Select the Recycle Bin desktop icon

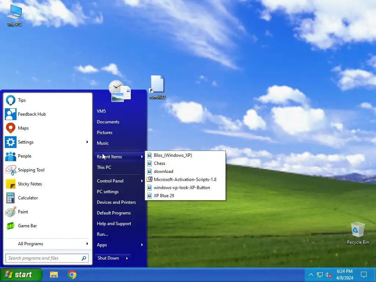click(x=358, y=233)
